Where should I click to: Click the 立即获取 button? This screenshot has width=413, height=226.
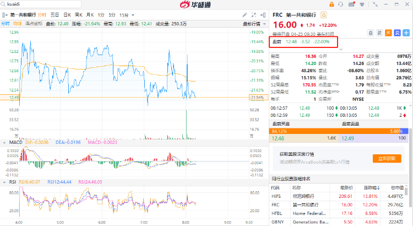click(387, 159)
